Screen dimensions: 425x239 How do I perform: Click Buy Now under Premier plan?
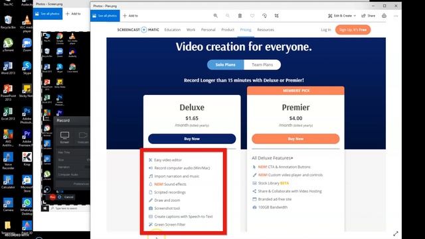tap(296, 139)
